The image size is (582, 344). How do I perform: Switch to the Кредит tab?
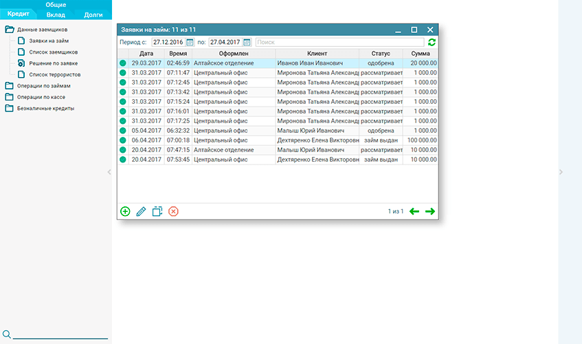tap(18, 14)
